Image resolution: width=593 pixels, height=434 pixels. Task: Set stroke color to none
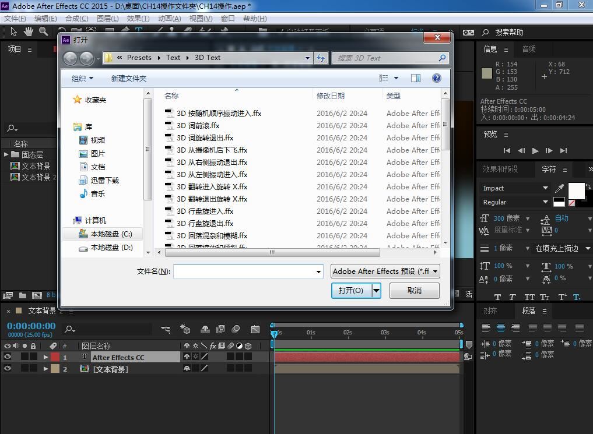click(572, 203)
